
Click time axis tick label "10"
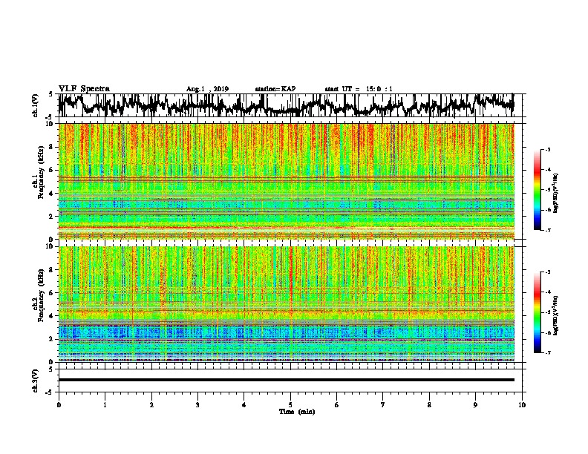point(522,404)
